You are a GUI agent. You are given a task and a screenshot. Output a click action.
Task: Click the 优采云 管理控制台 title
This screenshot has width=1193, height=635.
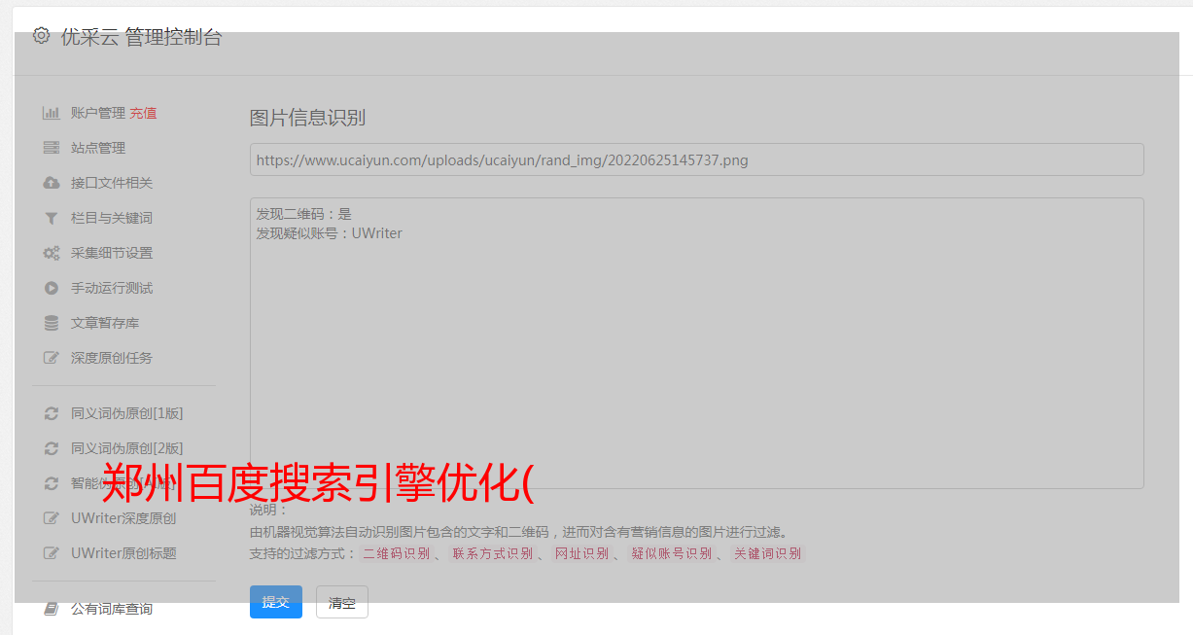click(x=141, y=37)
